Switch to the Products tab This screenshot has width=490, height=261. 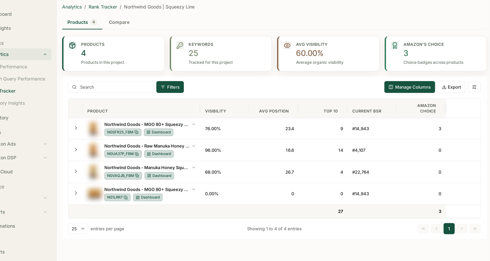coord(82,22)
